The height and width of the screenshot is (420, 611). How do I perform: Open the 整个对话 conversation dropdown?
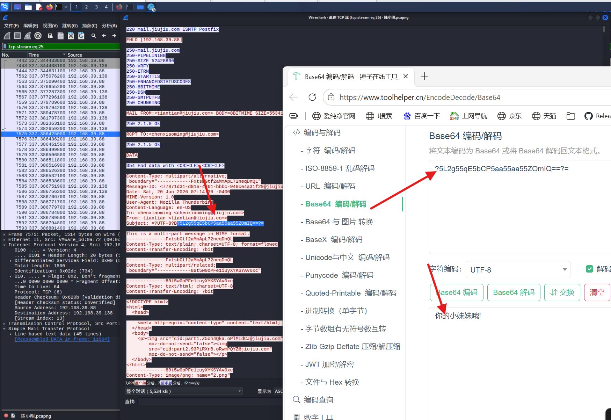(x=184, y=391)
